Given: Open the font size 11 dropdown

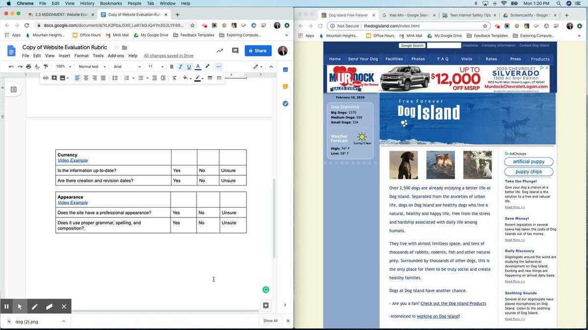Looking at the screenshot, I should (156, 67).
